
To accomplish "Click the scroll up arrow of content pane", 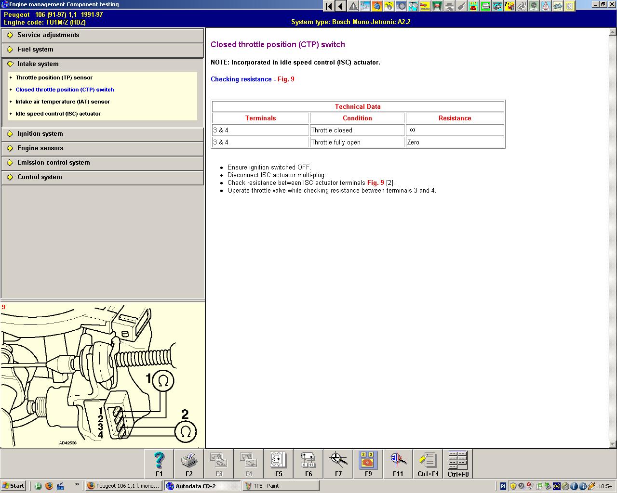I will 613,32.
